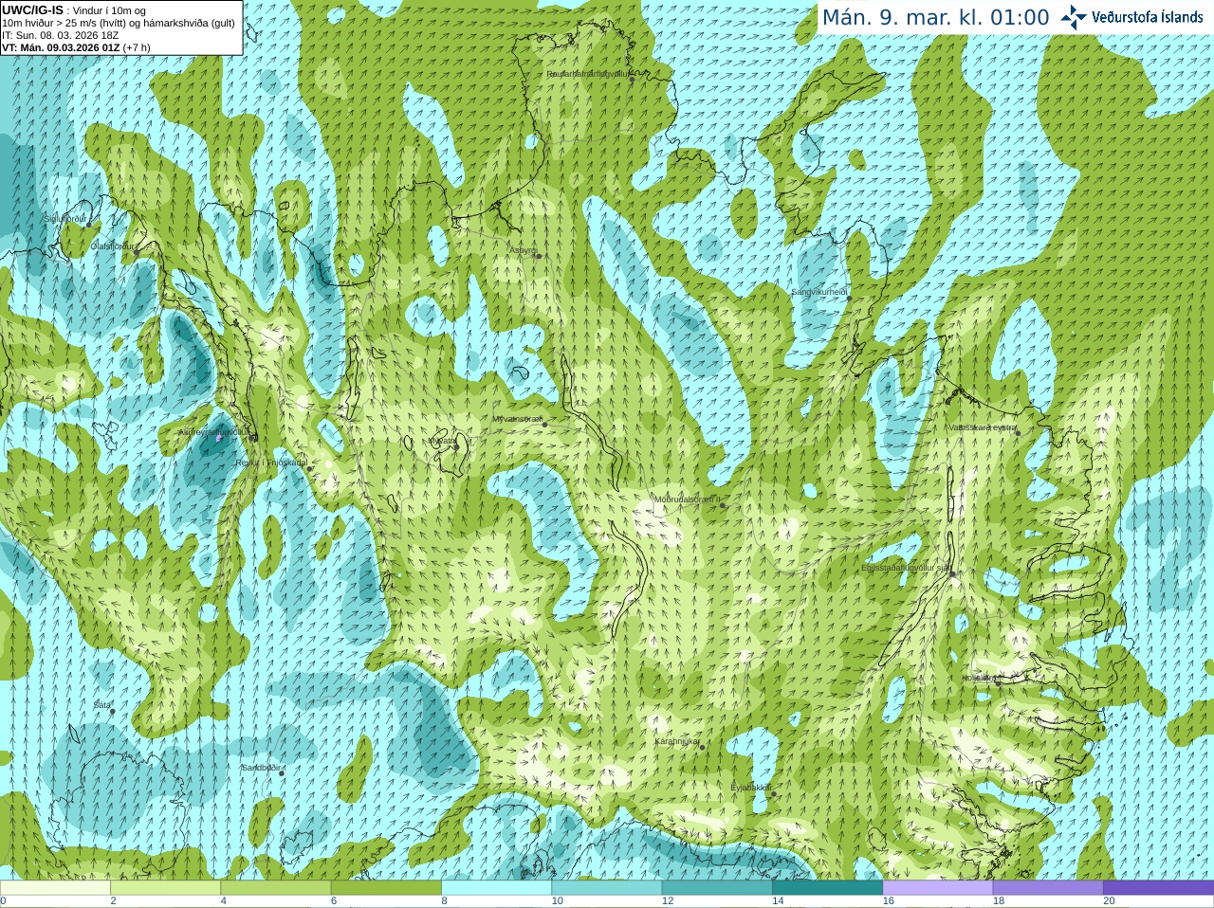Select the forecast time Mán. 9. mar. kl. 01:00
Screen dimensions: 1214x908
click(935, 17)
